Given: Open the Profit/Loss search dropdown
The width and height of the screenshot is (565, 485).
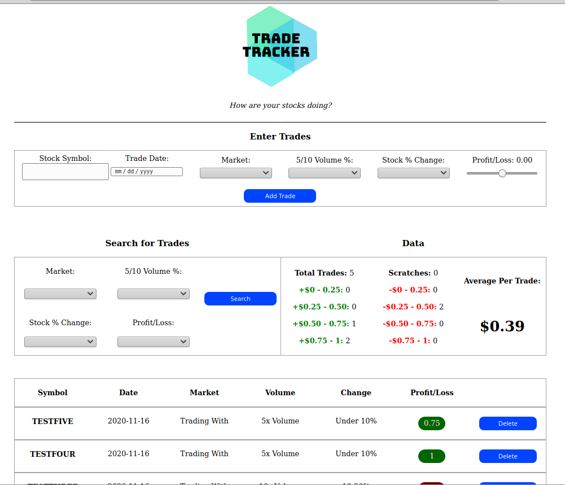Looking at the screenshot, I should [153, 342].
